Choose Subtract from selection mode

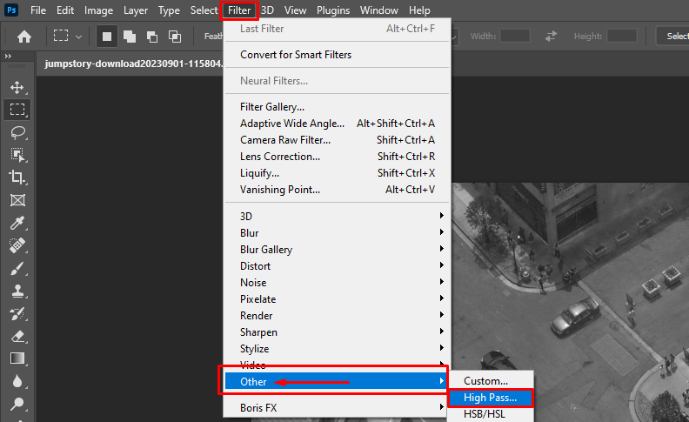pyautogui.click(x=152, y=36)
